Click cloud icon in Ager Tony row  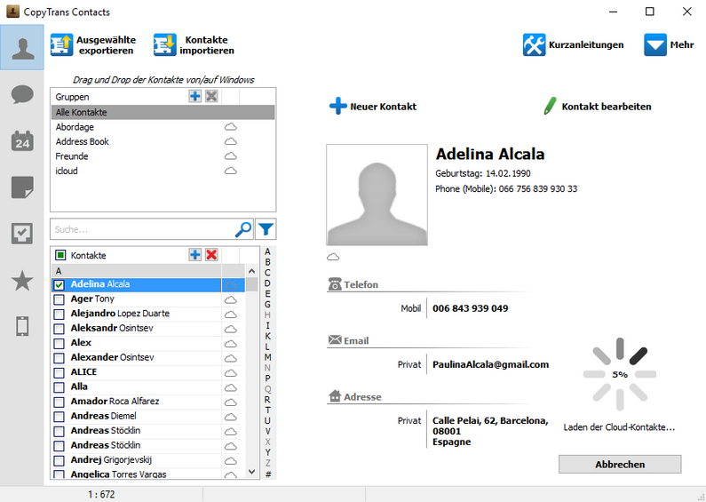click(231, 299)
